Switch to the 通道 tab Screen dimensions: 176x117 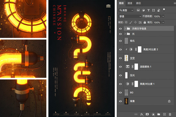130,3
